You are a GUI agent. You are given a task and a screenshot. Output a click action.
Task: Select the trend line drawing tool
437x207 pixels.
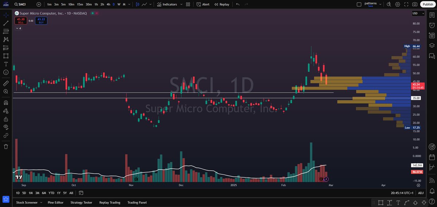click(6, 23)
